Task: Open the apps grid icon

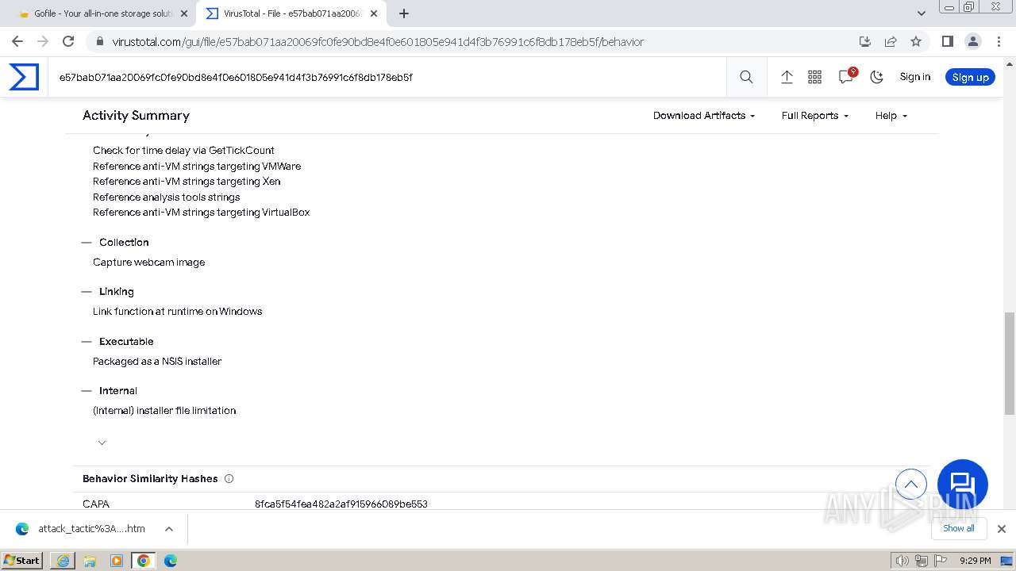Action: pyautogui.click(x=814, y=77)
